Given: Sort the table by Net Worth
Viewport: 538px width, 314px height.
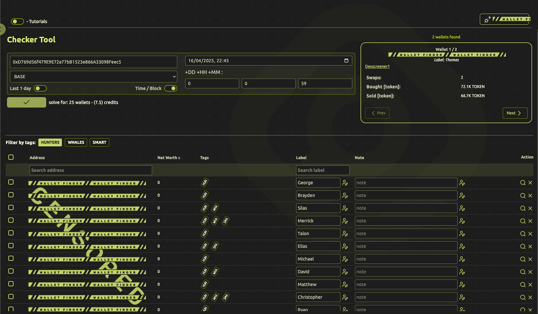Looking at the screenshot, I should 169,158.
